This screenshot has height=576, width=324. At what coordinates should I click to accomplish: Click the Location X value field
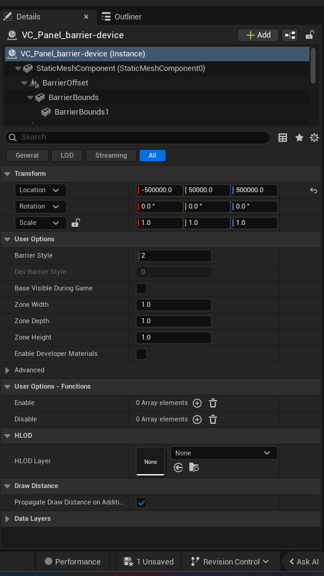159,190
